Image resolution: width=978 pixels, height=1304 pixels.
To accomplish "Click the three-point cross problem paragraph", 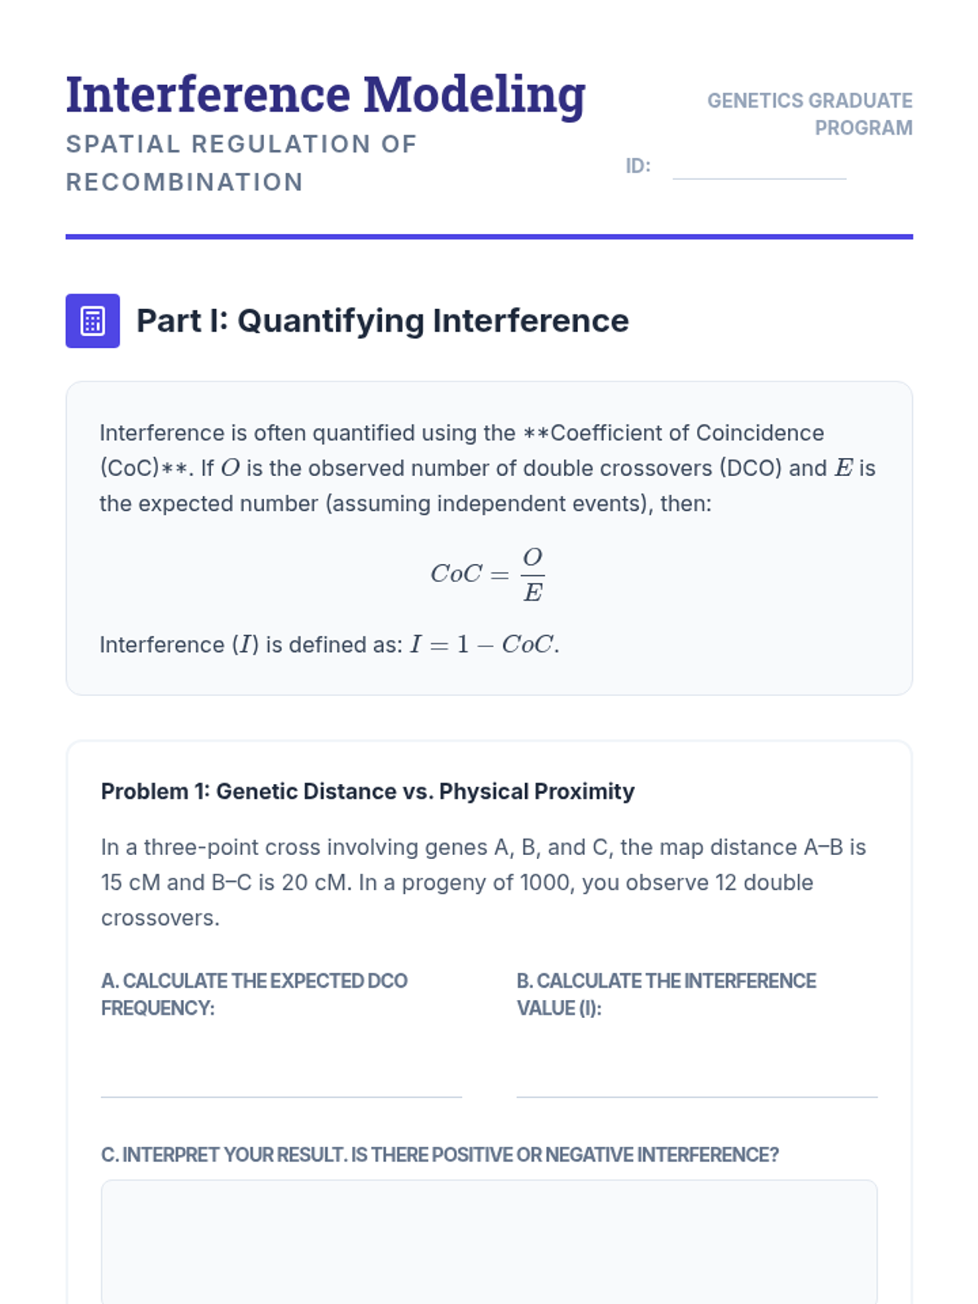I will click(x=483, y=883).
